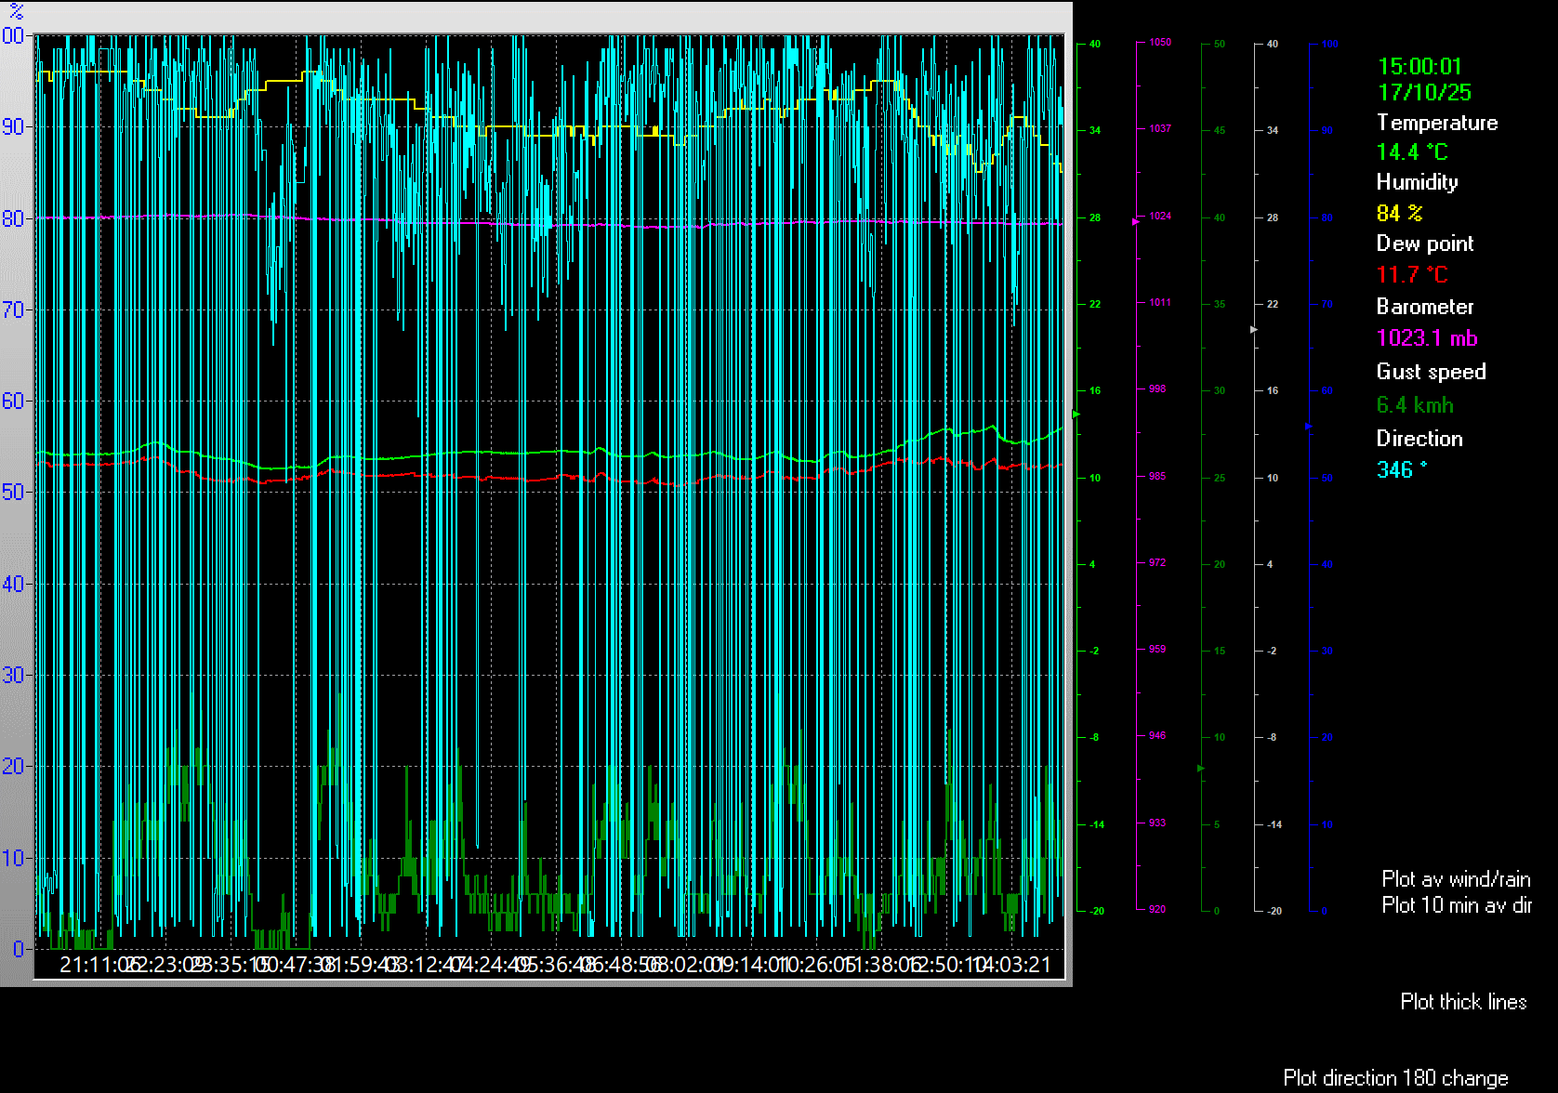
Task: Click the Direction label
Action: pos(1419,439)
